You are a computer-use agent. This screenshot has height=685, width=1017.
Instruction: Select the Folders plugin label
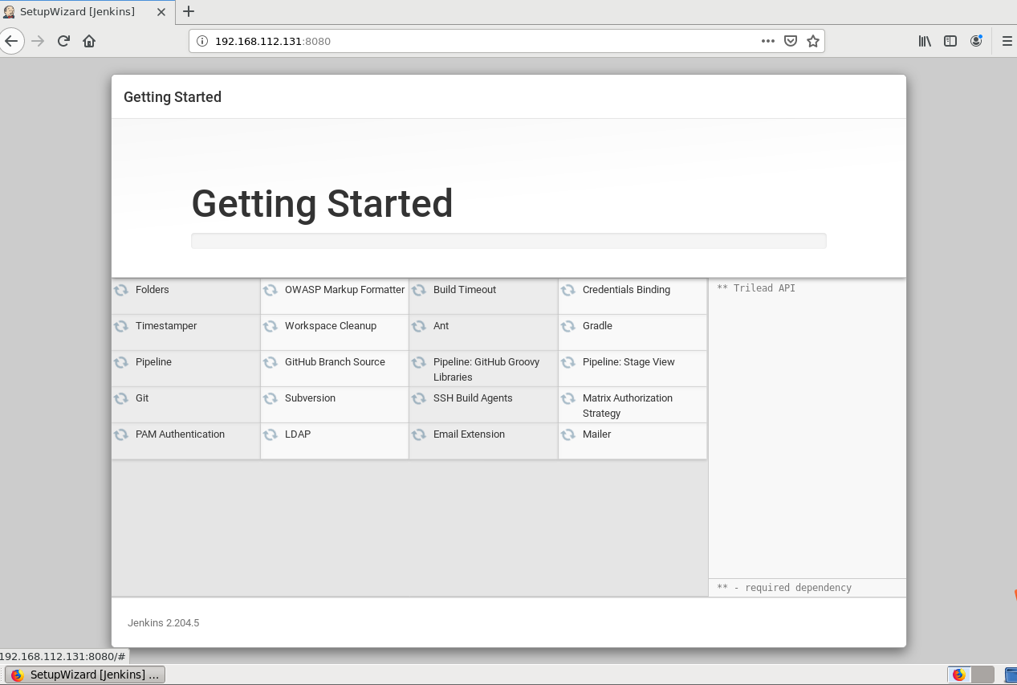pyautogui.click(x=153, y=290)
